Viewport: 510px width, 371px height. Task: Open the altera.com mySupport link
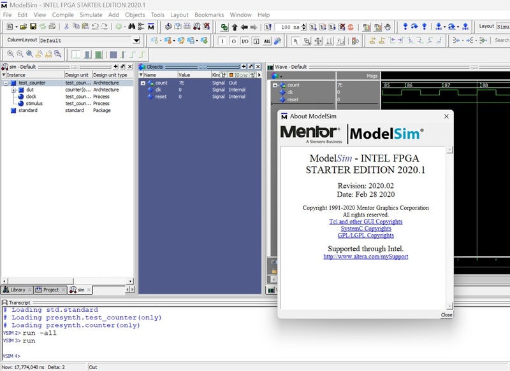(x=365, y=256)
